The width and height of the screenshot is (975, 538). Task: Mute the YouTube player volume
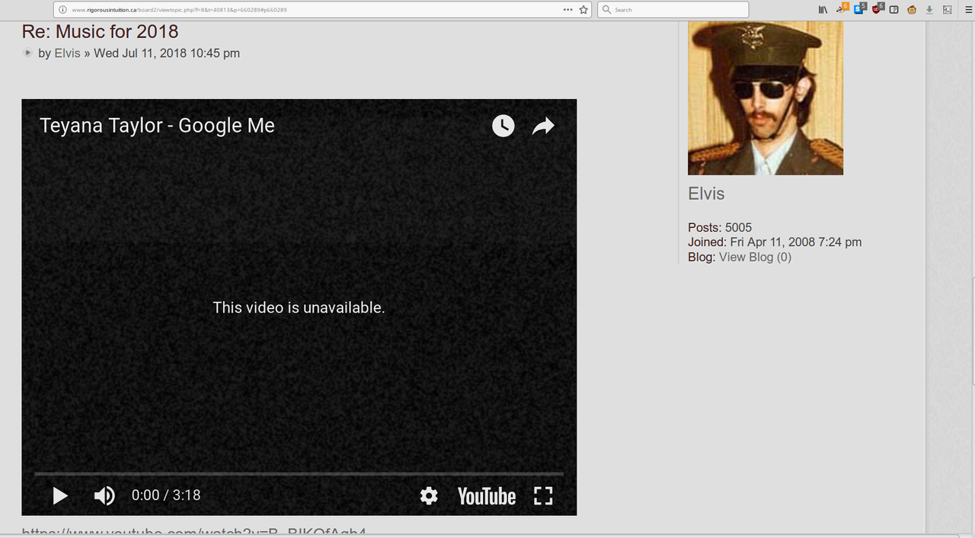[x=104, y=496]
